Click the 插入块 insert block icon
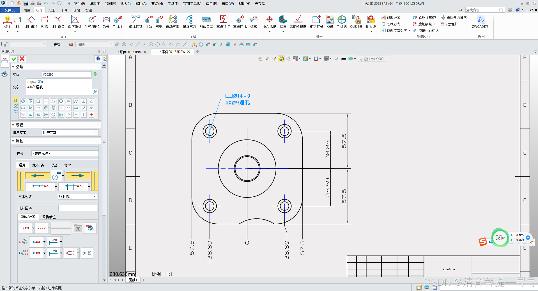 point(371,22)
